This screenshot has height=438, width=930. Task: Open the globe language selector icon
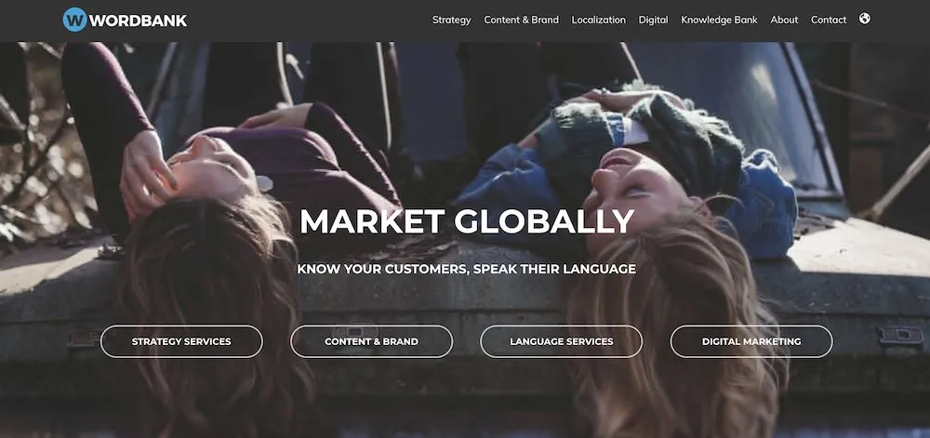click(x=865, y=19)
